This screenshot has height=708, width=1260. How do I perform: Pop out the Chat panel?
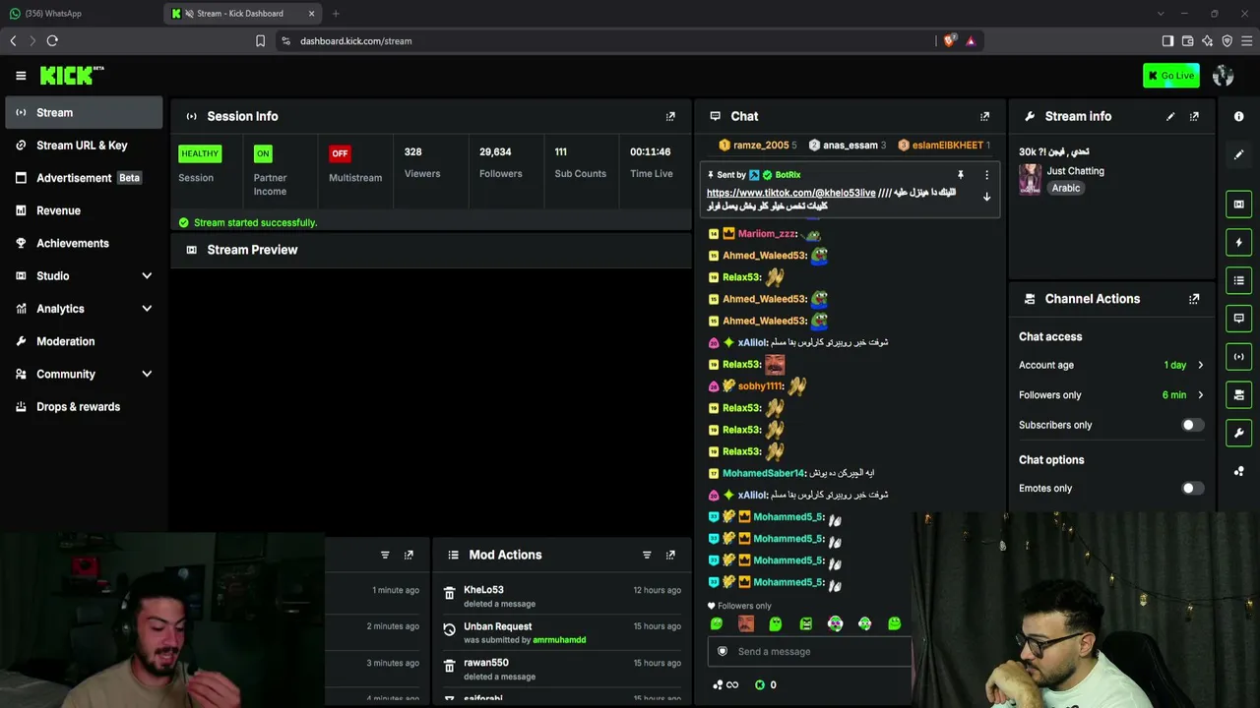tap(984, 116)
